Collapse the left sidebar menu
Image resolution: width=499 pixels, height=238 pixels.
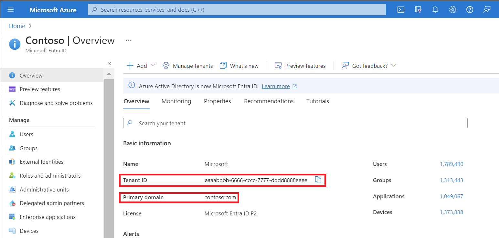click(109, 63)
